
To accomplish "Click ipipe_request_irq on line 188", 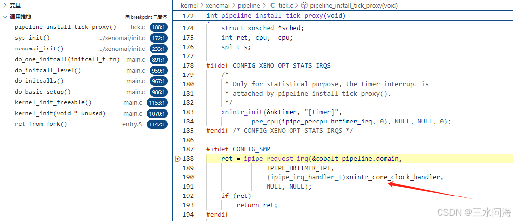I will pos(276,159).
